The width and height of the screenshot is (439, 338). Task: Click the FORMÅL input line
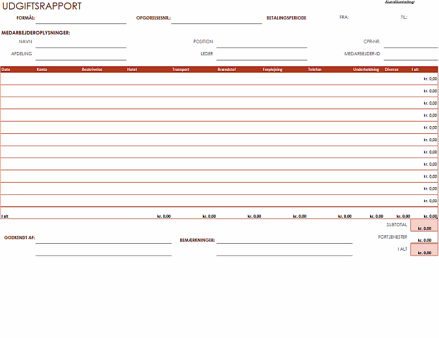[81, 18]
